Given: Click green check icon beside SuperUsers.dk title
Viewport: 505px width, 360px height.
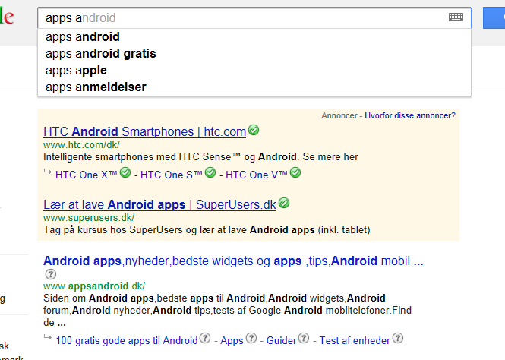Looking at the screenshot, I should click(284, 204).
